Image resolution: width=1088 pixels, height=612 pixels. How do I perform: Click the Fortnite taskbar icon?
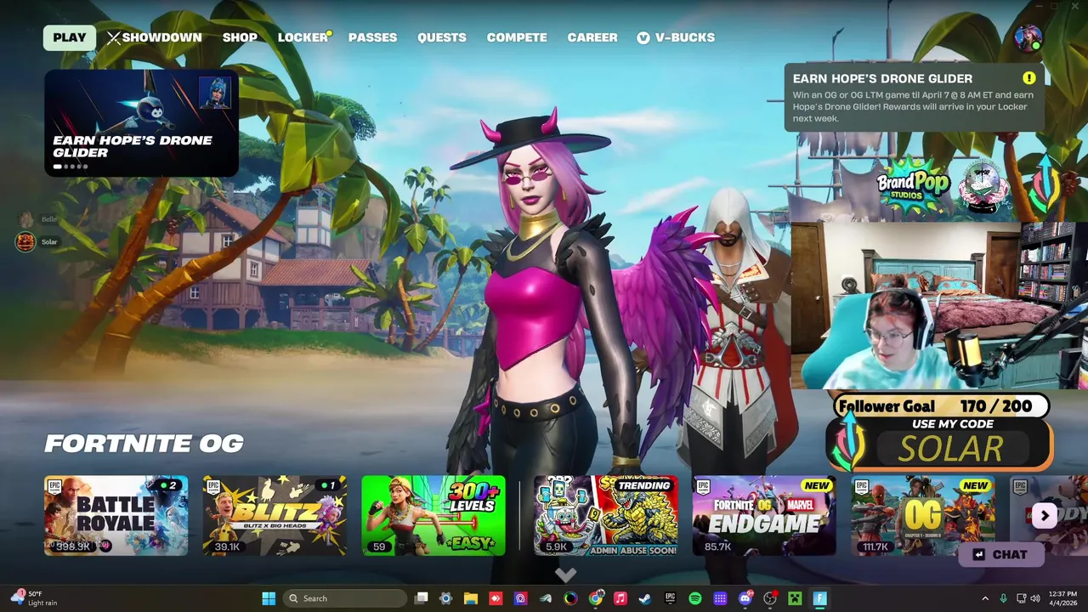tap(820, 598)
